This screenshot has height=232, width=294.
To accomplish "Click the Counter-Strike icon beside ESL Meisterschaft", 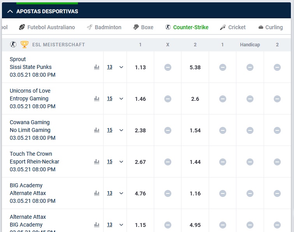I will [x=13, y=44].
